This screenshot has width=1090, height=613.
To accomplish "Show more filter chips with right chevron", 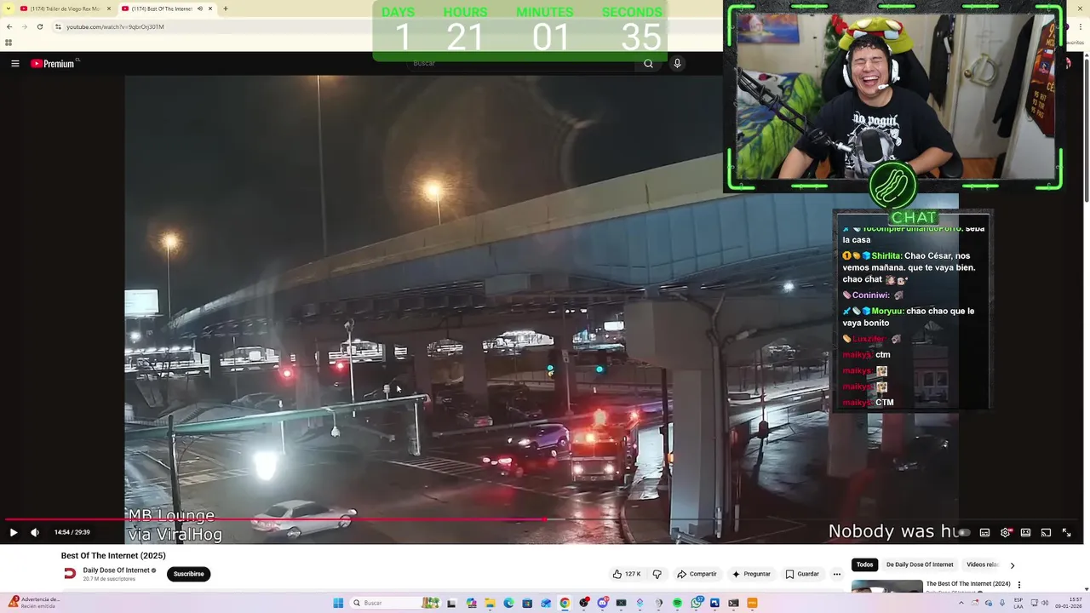I will pos(1012,564).
